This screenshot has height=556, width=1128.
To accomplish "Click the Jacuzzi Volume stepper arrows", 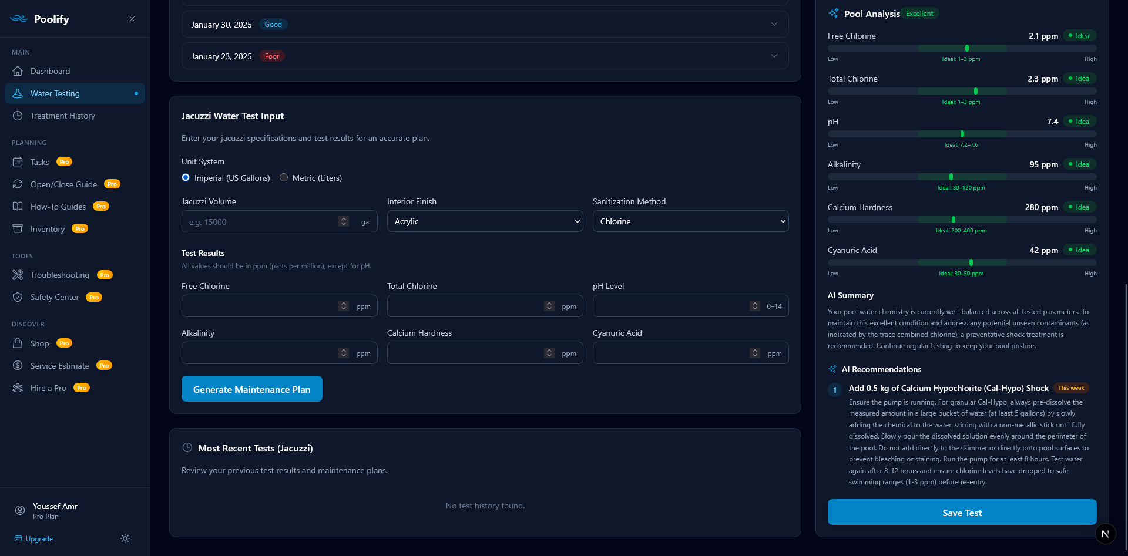I will (x=344, y=221).
